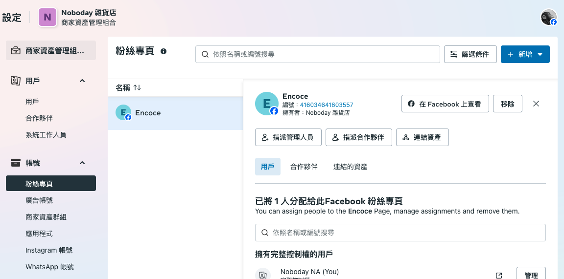Click the briefcase icon for 商家資產管理組合
This screenshot has width=564, height=279.
pos(16,51)
